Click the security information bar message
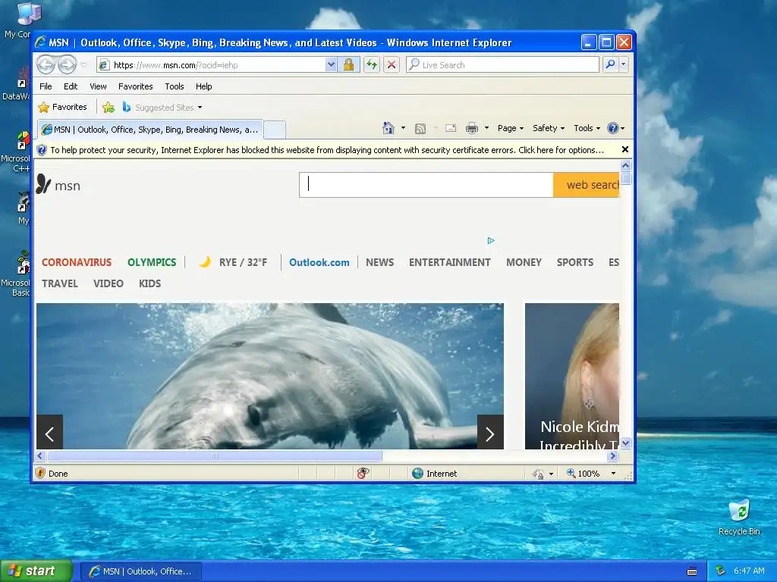The width and height of the screenshot is (777, 582). (327, 150)
